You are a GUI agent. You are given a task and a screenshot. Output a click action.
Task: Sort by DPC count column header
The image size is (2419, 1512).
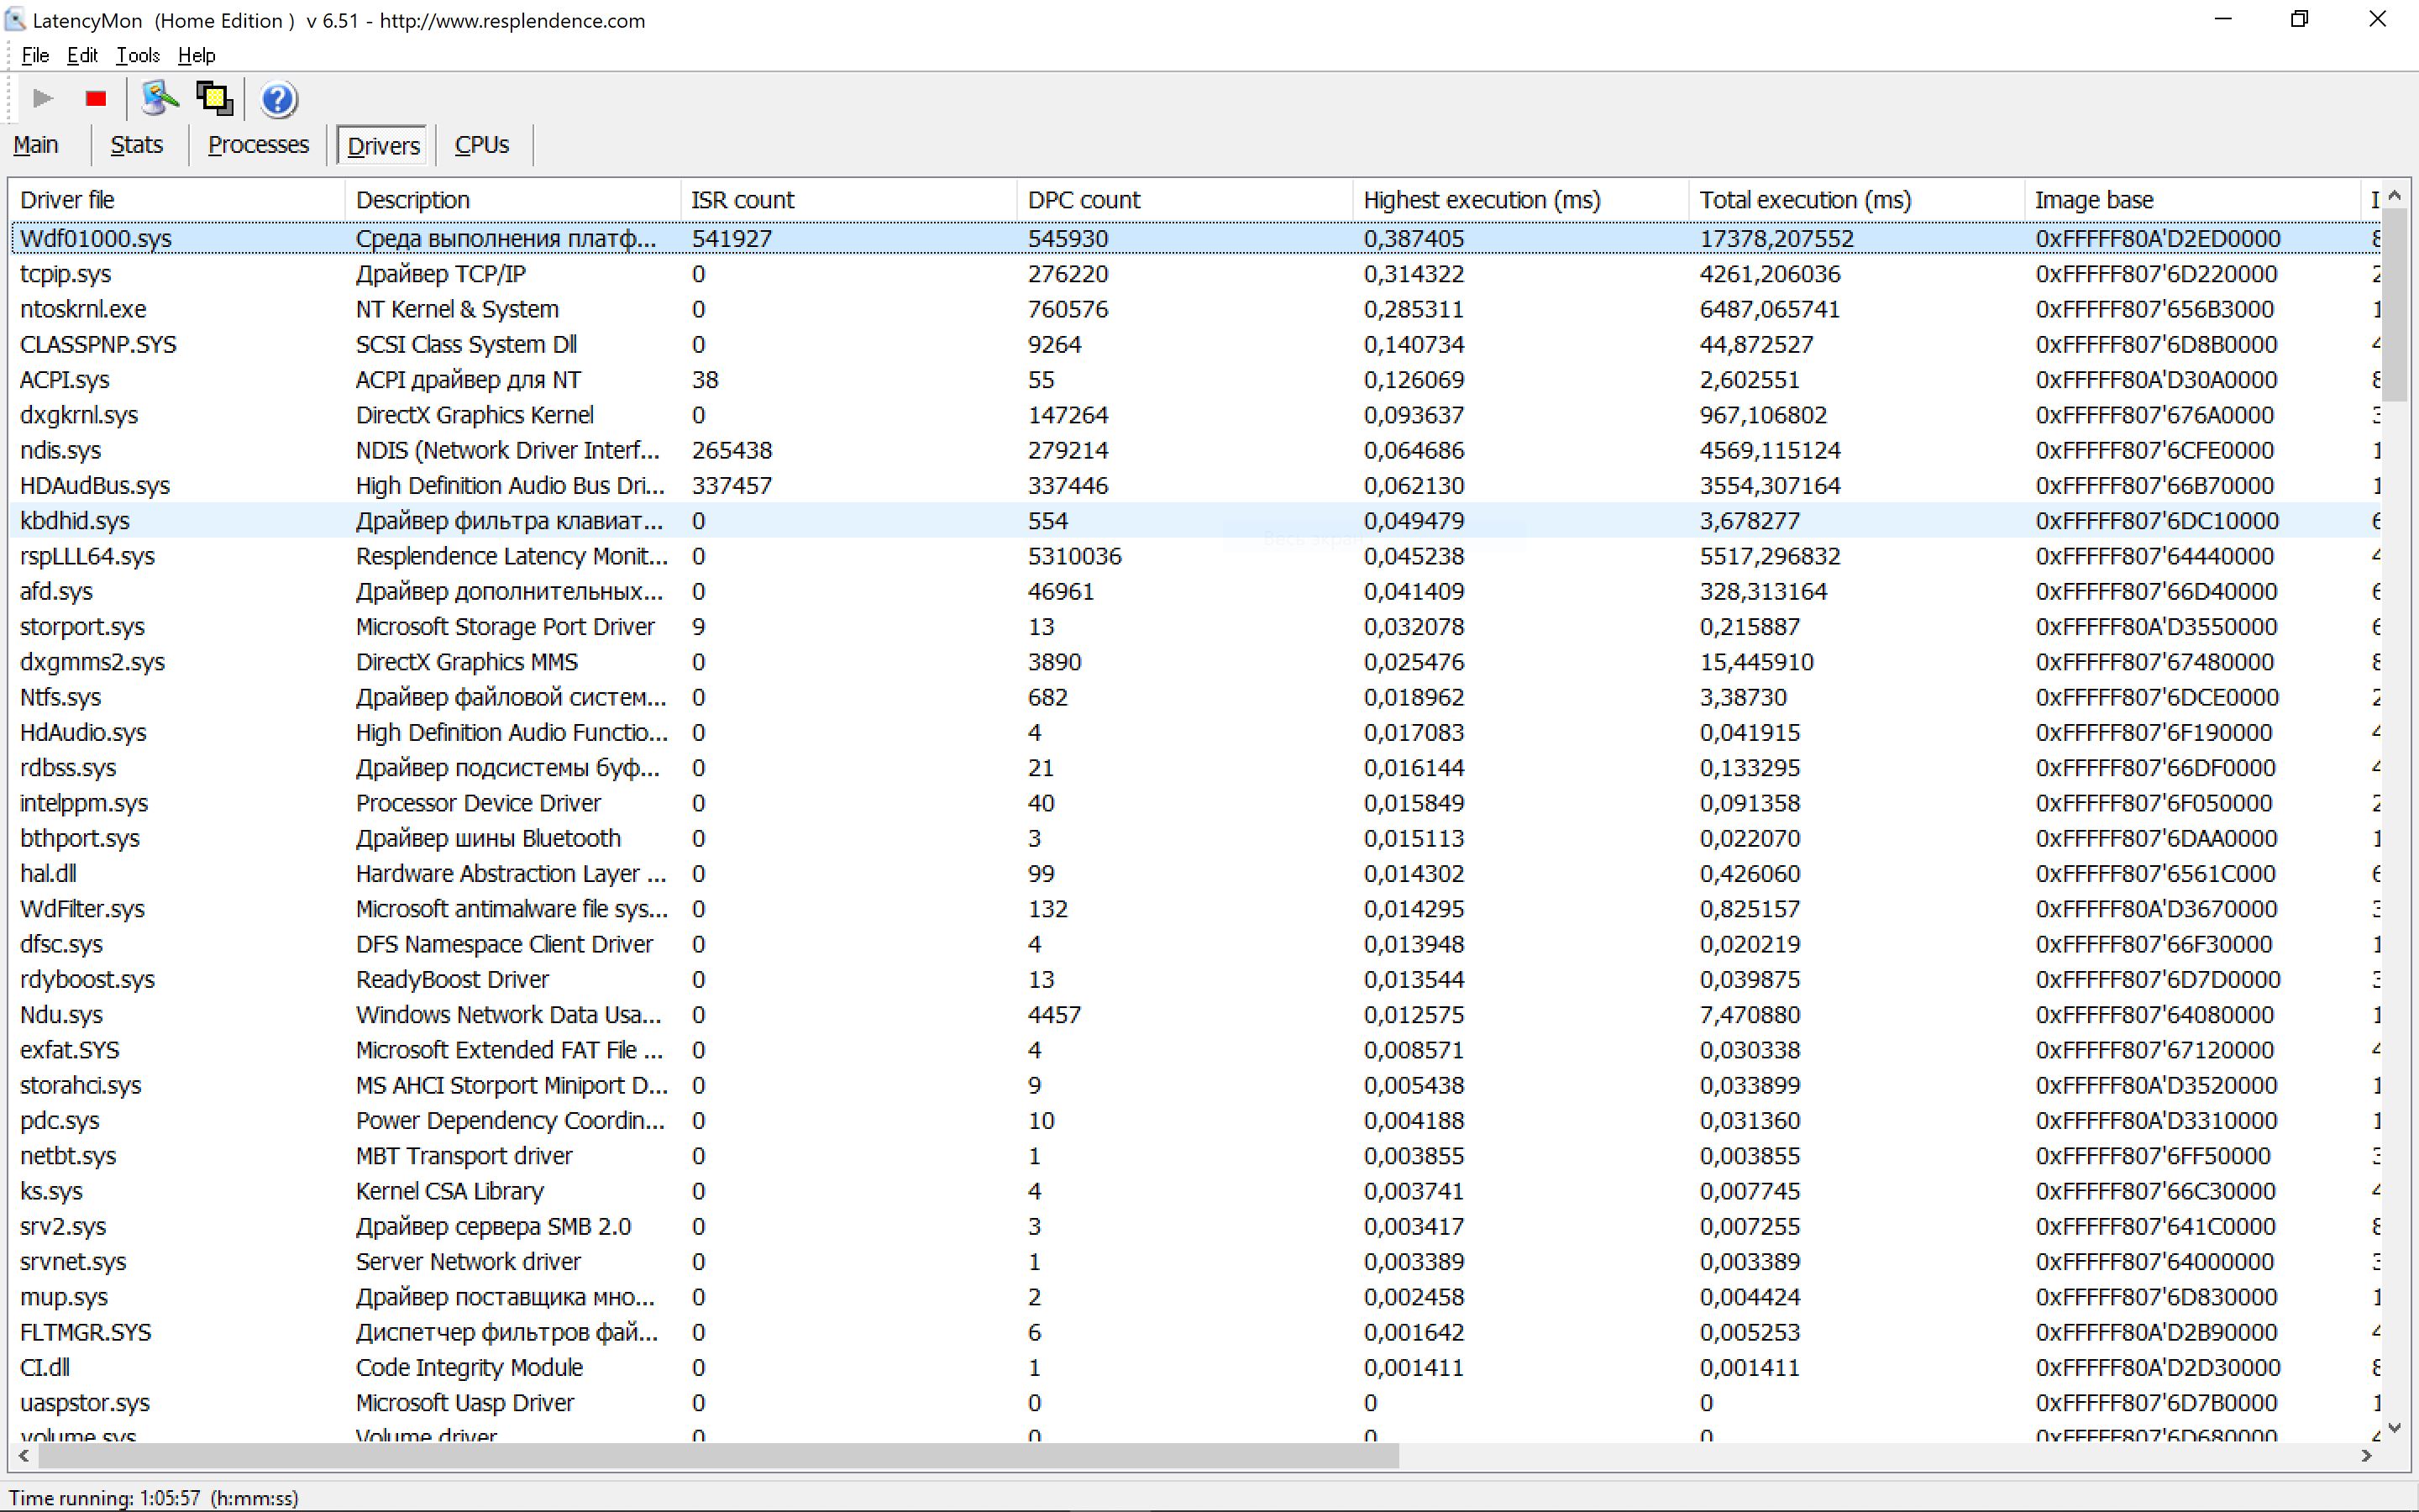pyautogui.click(x=1084, y=200)
